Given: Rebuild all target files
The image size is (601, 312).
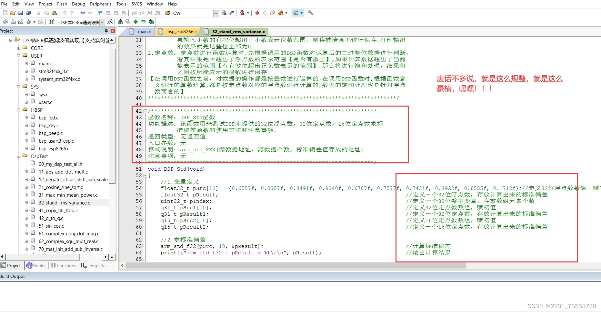Looking at the screenshot, I should tap(21, 22).
